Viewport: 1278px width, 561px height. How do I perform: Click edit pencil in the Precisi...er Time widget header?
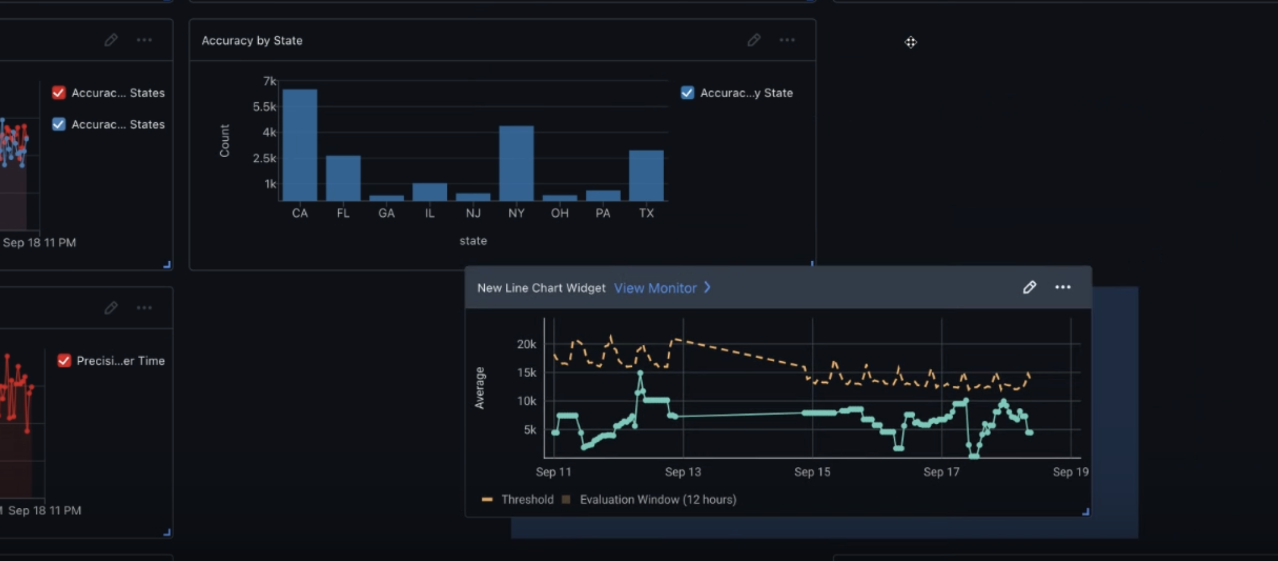click(110, 308)
